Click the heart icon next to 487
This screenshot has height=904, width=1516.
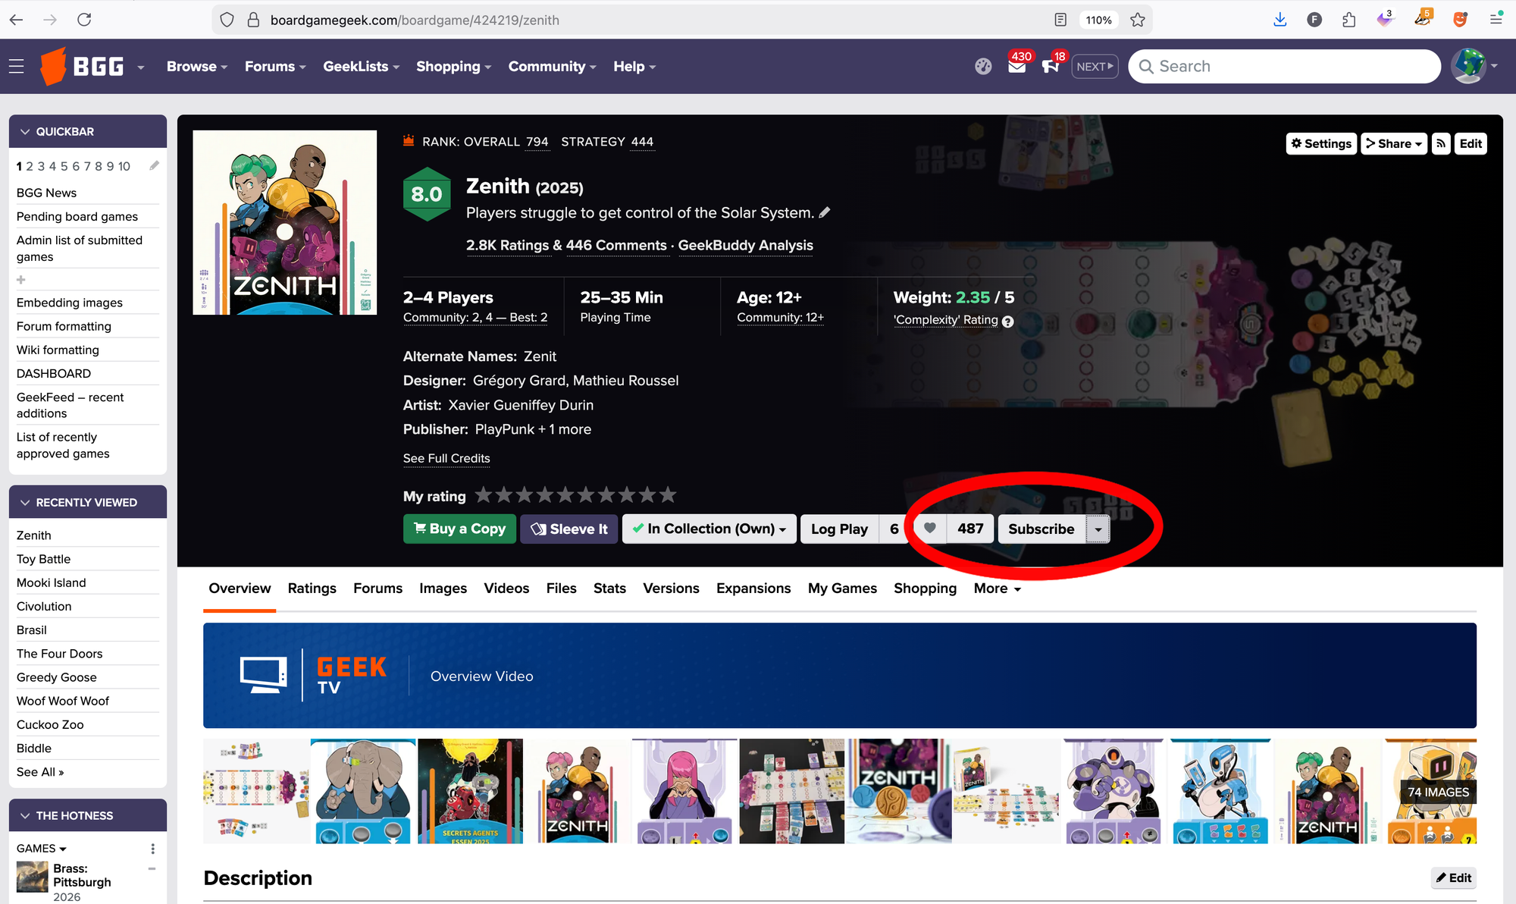929,529
